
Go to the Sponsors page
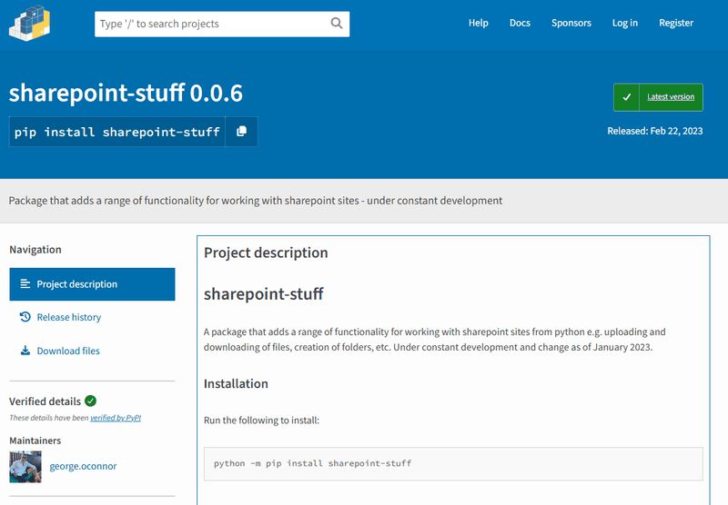571,23
